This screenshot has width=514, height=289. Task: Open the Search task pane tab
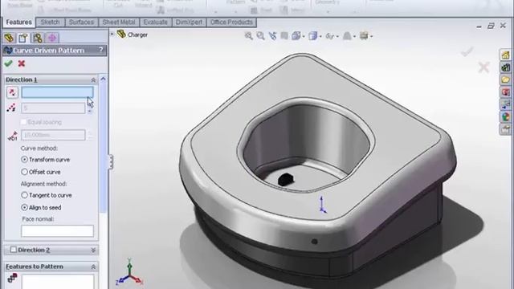[505, 92]
